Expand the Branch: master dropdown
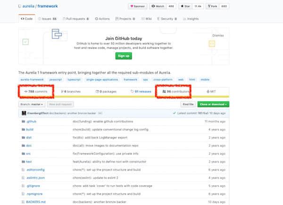This screenshot has height=205, width=283. click(31, 104)
